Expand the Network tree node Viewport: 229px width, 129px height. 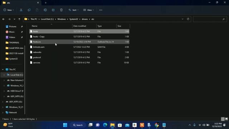tap(3, 113)
